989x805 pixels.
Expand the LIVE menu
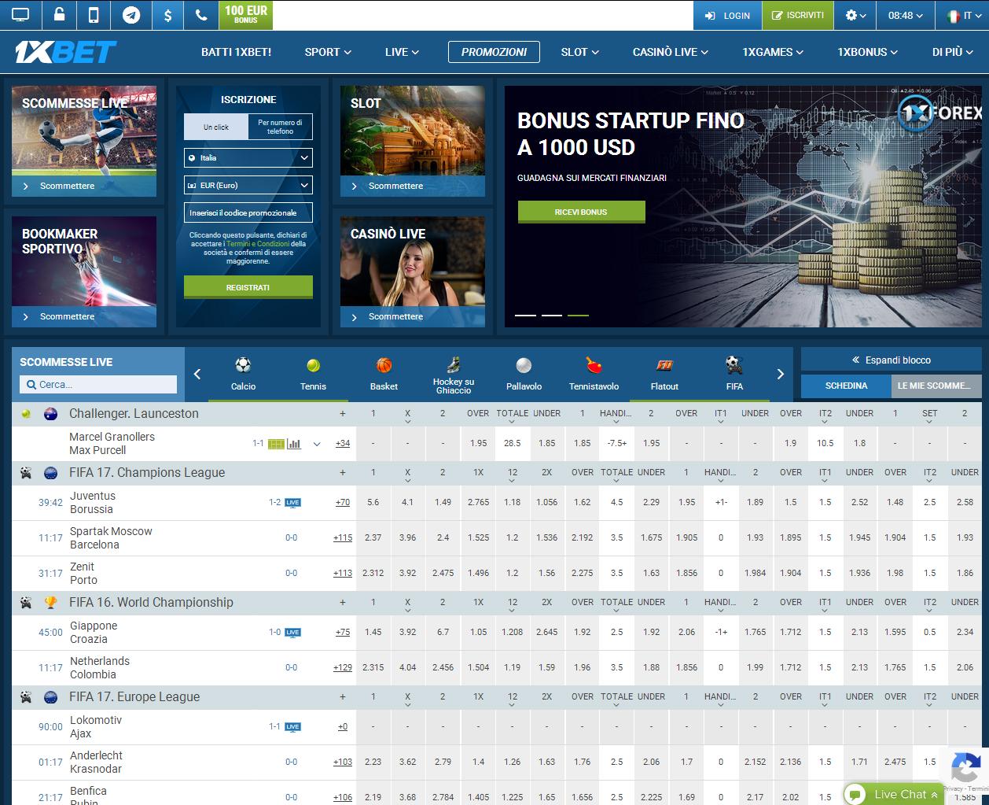point(402,52)
